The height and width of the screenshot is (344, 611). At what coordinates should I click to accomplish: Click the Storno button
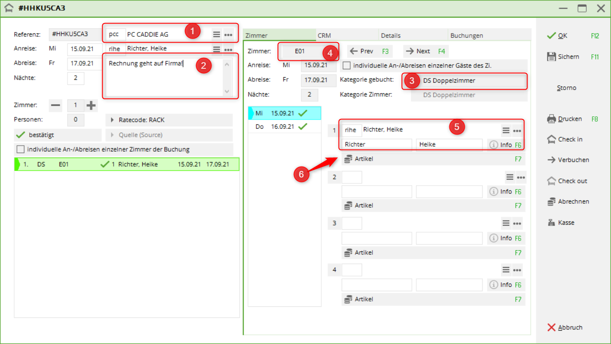point(567,88)
